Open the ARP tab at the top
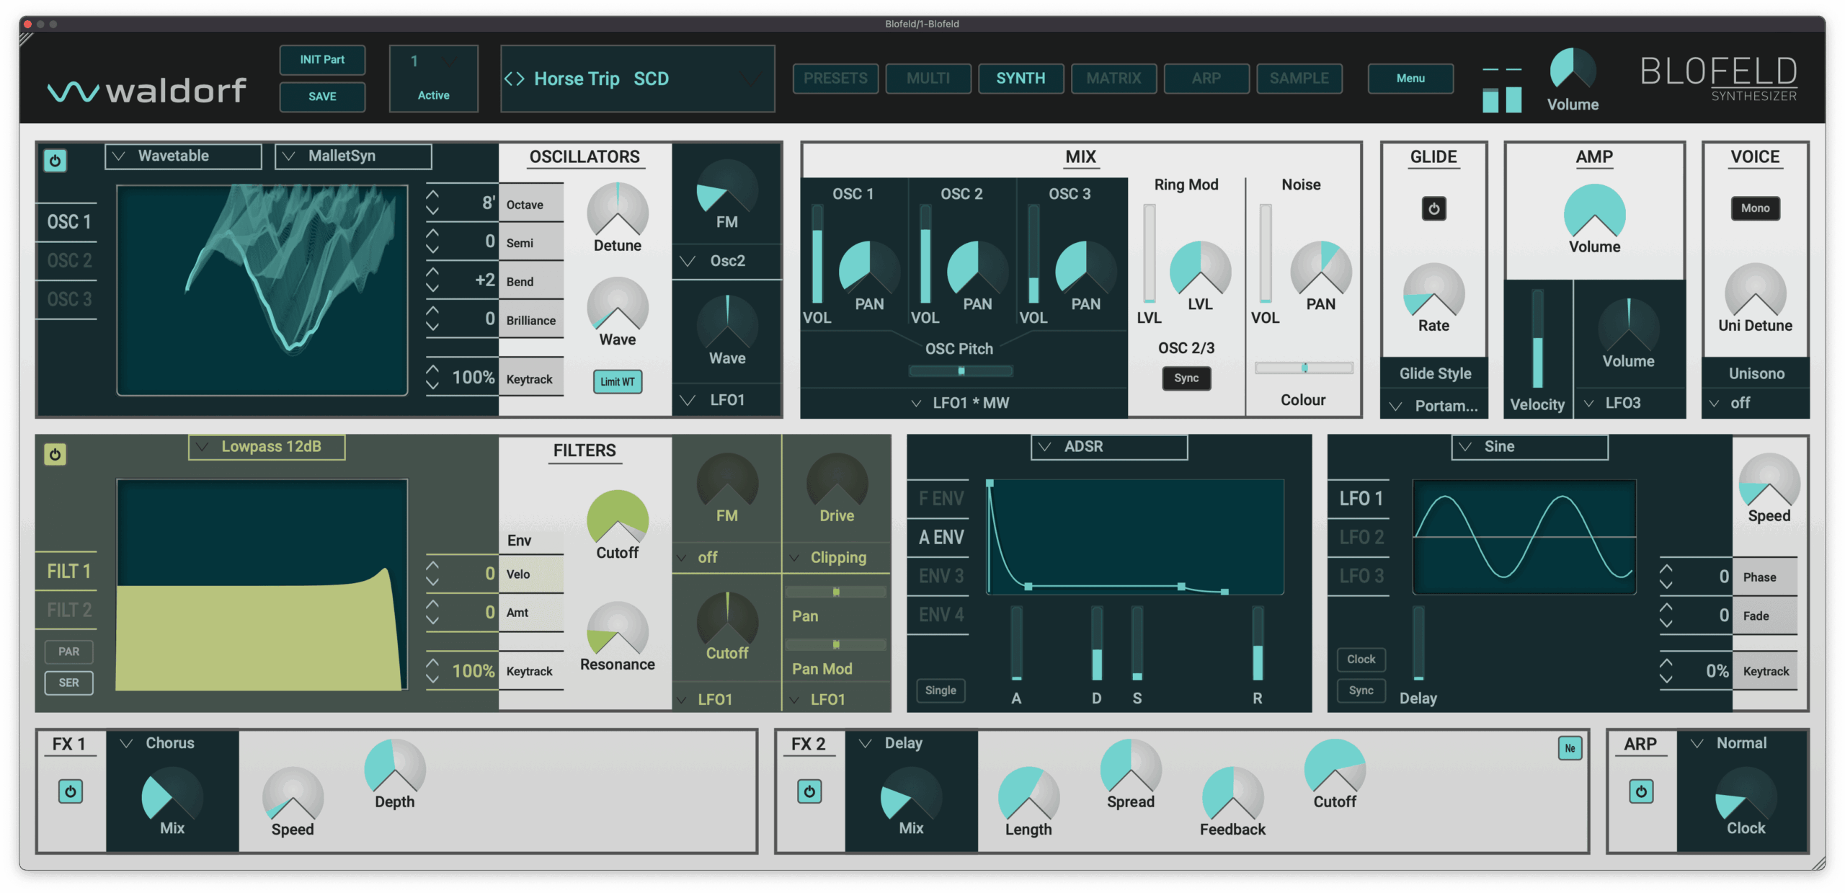This screenshot has width=1845, height=893. coord(1206,79)
